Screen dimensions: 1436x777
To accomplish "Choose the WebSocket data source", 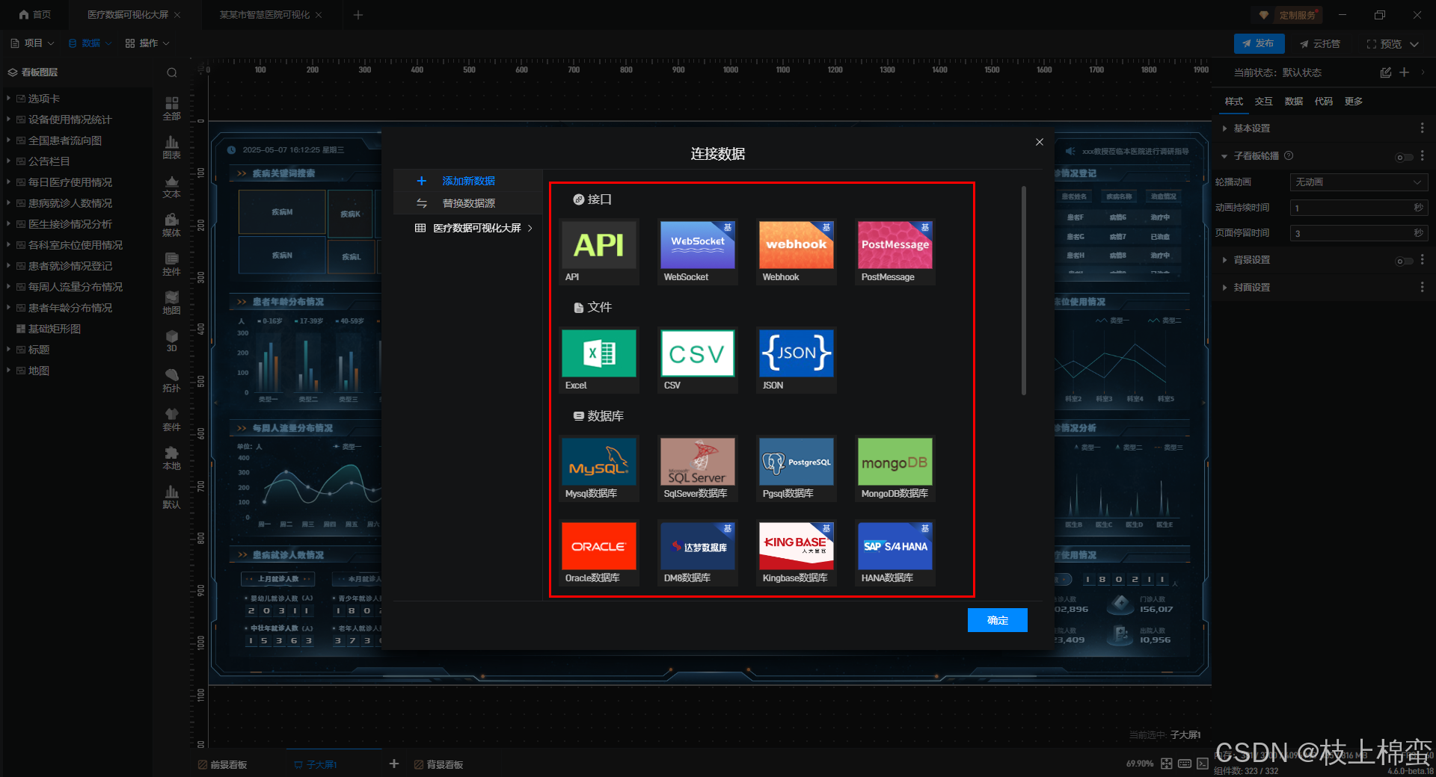I will click(x=698, y=252).
